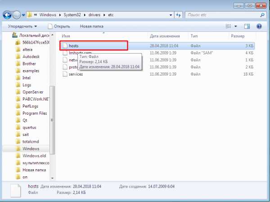270x202 pixels.
Task: Click the Forward navigation arrow button
Action: point(18,15)
